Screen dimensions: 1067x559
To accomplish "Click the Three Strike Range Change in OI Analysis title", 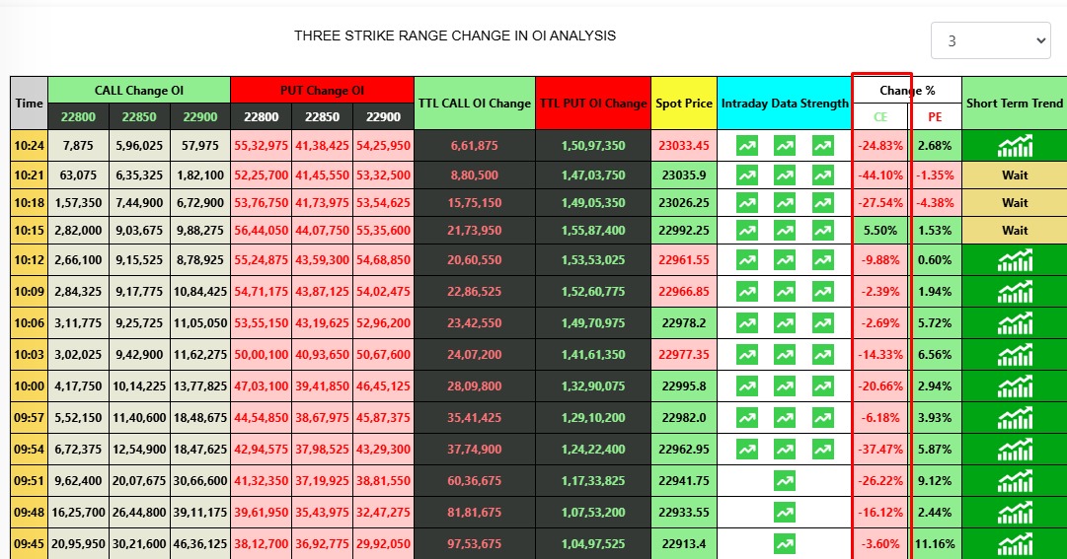I will (455, 35).
